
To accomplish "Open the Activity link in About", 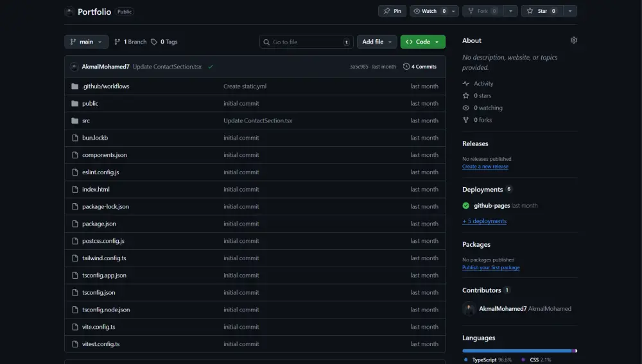I will point(483,83).
